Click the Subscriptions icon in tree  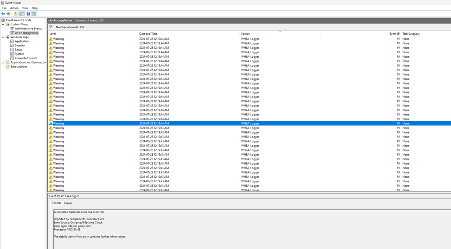click(8, 66)
